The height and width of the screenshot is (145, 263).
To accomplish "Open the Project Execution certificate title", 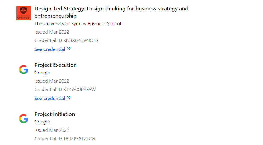I will (x=55, y=65).
